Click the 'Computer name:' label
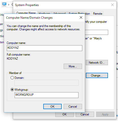 pyautogui.click(x=16, y=43)
